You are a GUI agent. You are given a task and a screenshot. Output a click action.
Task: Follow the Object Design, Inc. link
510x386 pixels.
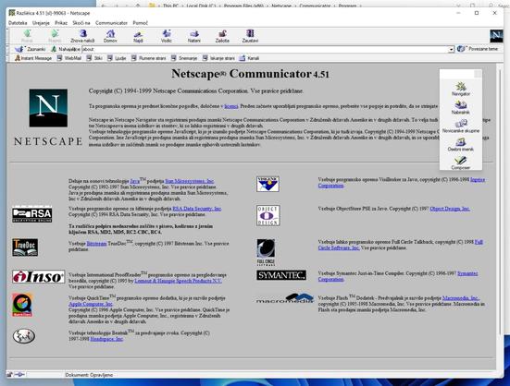click(x=450, y=209)
